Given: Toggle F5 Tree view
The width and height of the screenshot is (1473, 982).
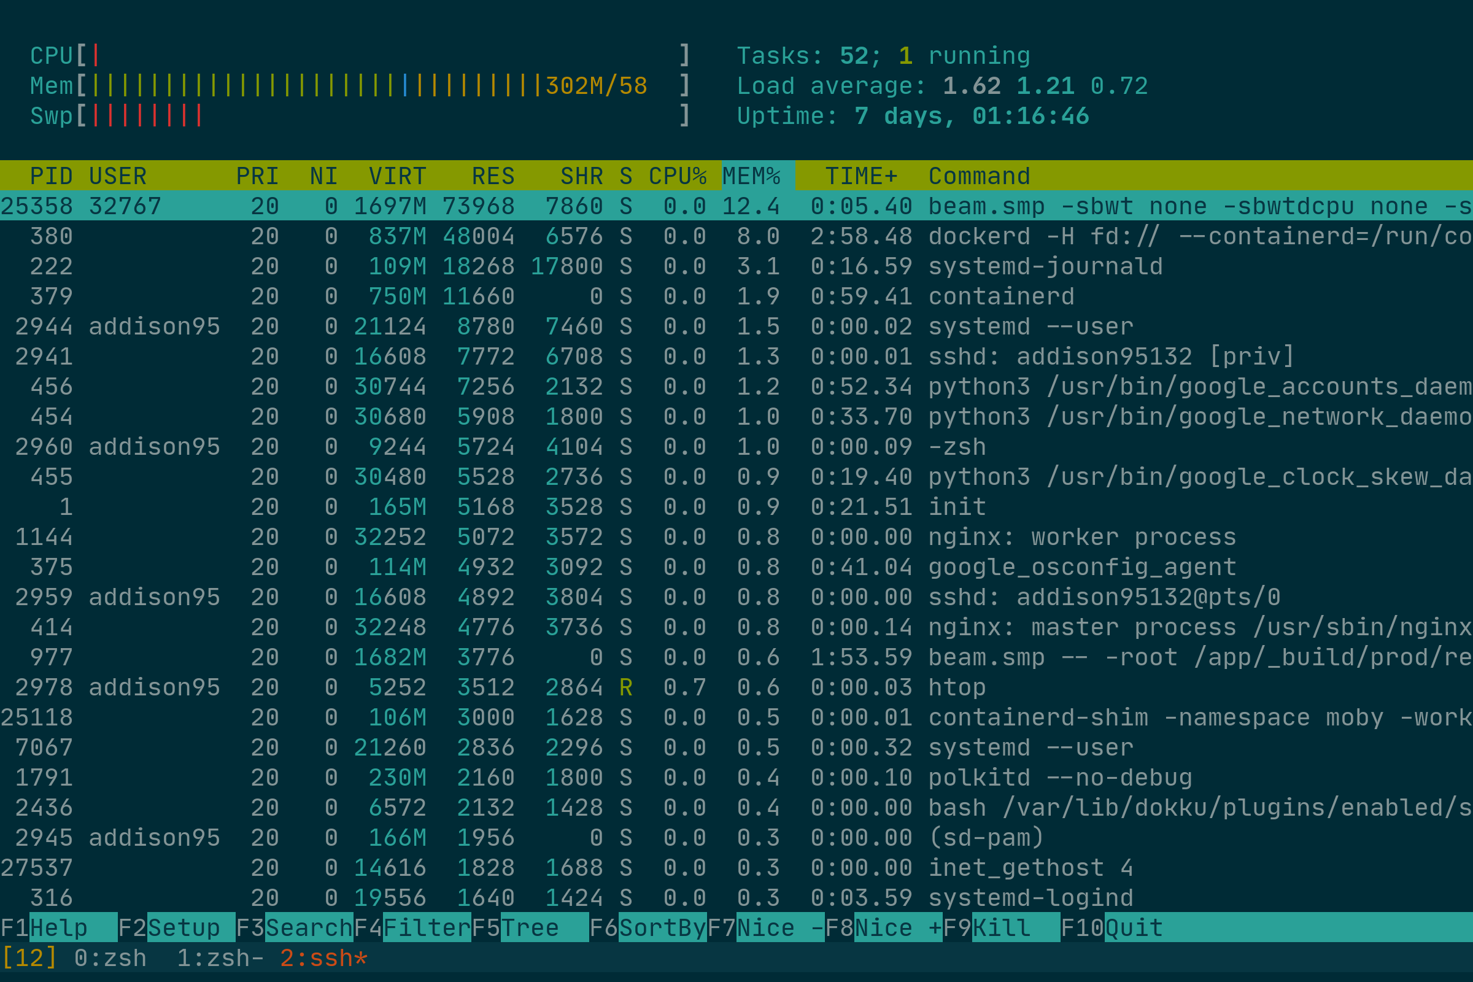Looking at the screenshot, I should (530, 927).
